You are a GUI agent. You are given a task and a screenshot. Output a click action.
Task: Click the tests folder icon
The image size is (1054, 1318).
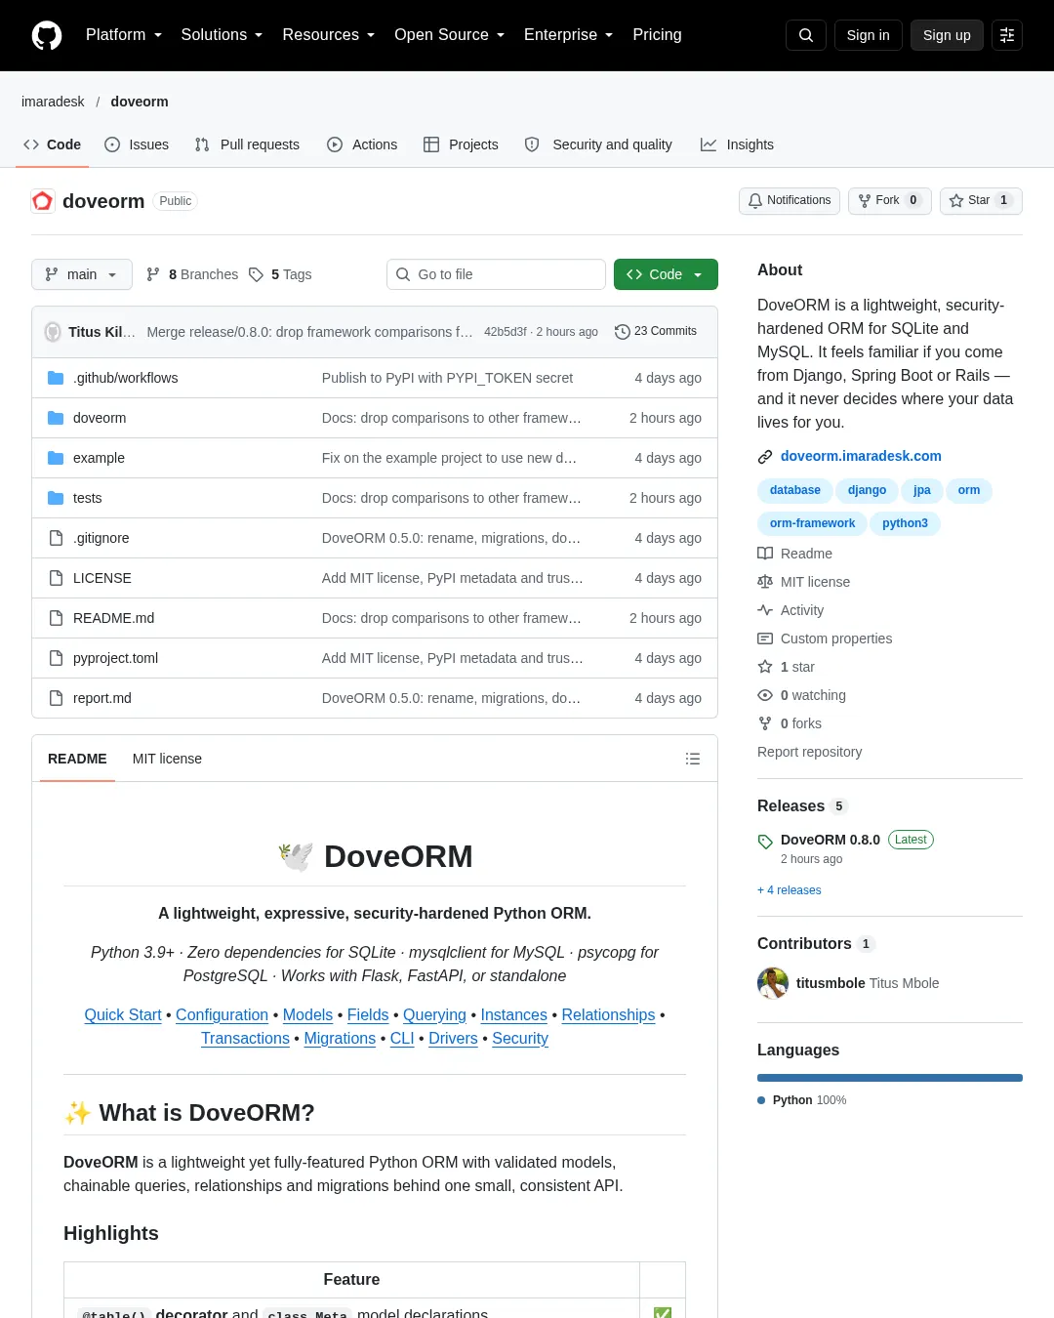click(56, 498)
